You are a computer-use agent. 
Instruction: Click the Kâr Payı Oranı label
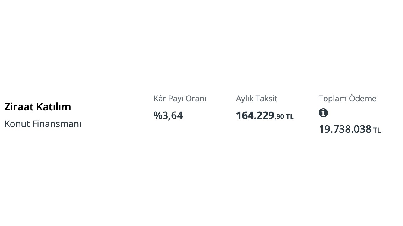coord(180,99)
